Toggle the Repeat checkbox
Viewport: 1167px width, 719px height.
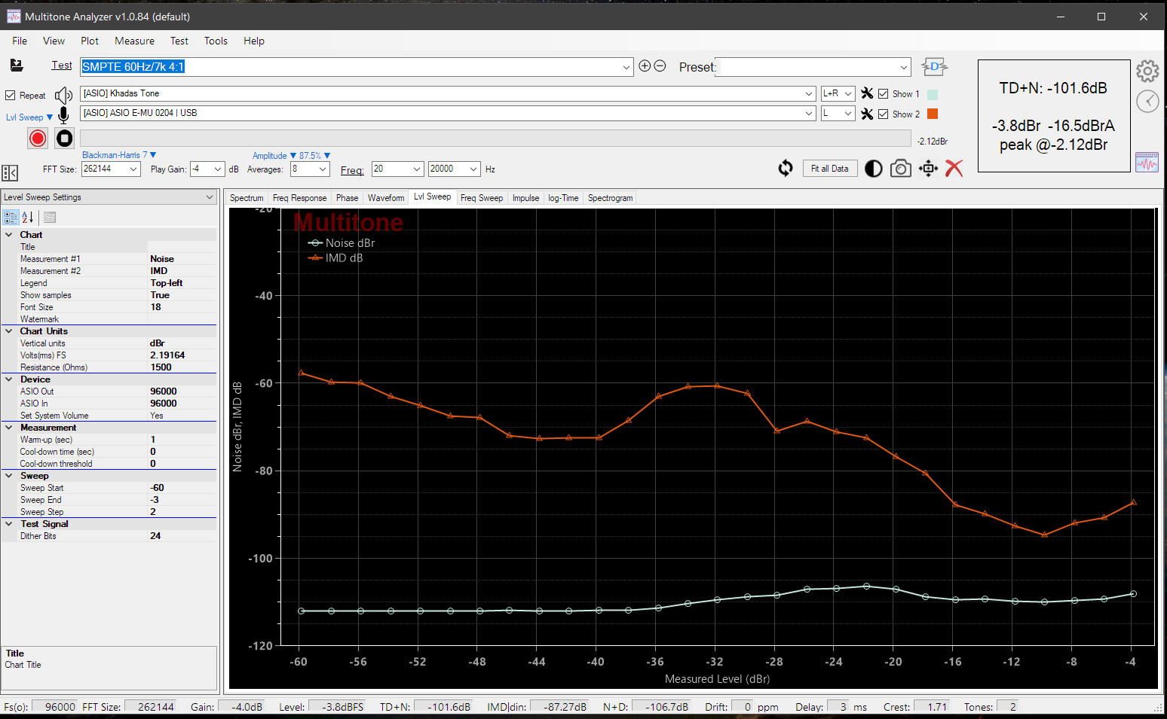[x=11, y=96]
